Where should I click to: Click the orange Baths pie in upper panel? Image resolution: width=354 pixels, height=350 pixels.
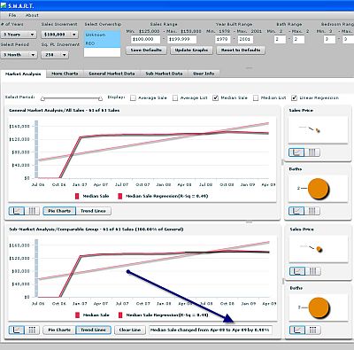tap(318, 189)
